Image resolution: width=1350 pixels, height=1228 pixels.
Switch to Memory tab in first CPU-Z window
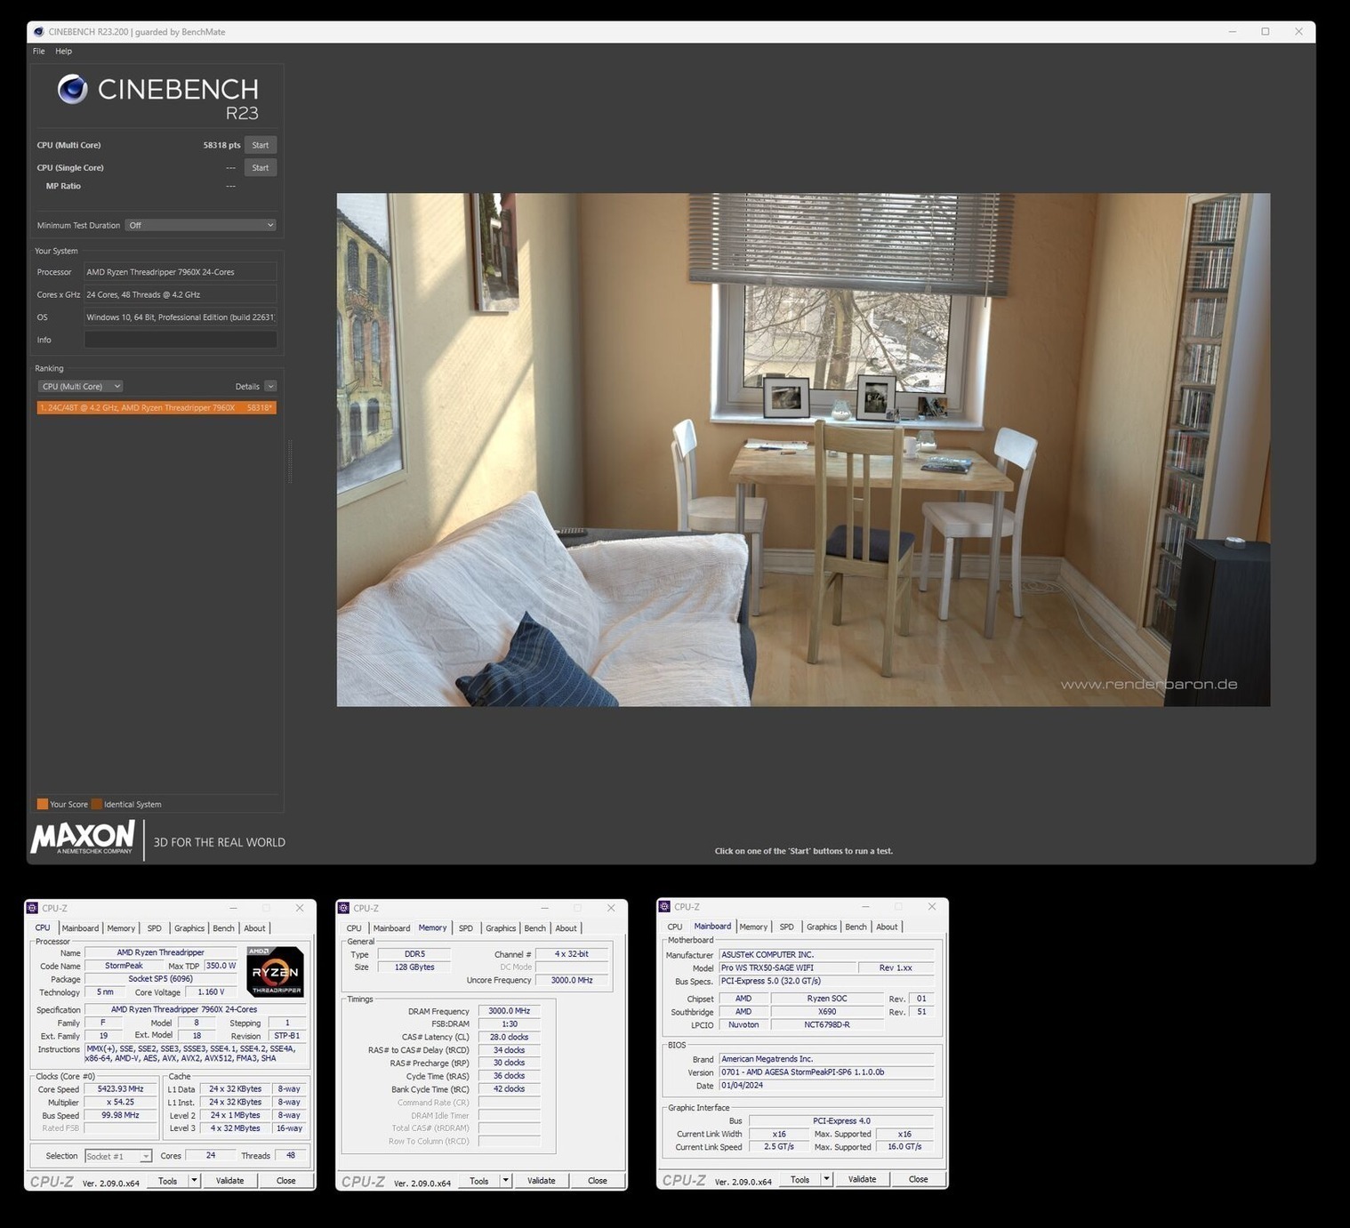(121, 928)
